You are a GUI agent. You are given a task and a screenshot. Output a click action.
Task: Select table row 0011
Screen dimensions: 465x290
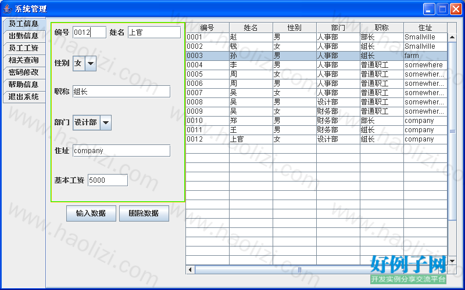[x=316, y=130]
